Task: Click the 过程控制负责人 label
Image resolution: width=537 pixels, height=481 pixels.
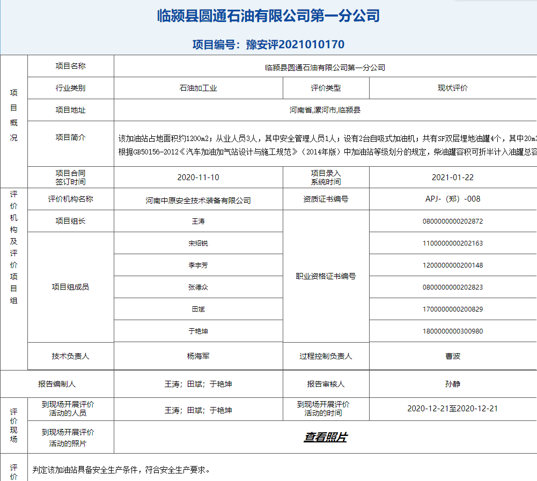Action: tap(326, 356)
